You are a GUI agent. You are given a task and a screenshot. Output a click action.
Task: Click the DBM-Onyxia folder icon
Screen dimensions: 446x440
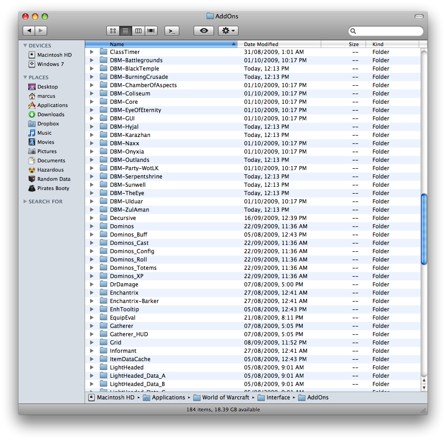104,151
